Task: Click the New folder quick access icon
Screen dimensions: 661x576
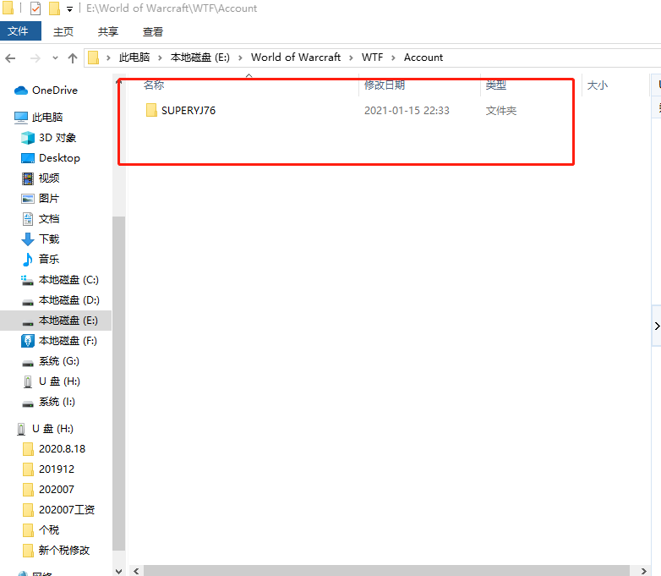Action: pos(54,8)
